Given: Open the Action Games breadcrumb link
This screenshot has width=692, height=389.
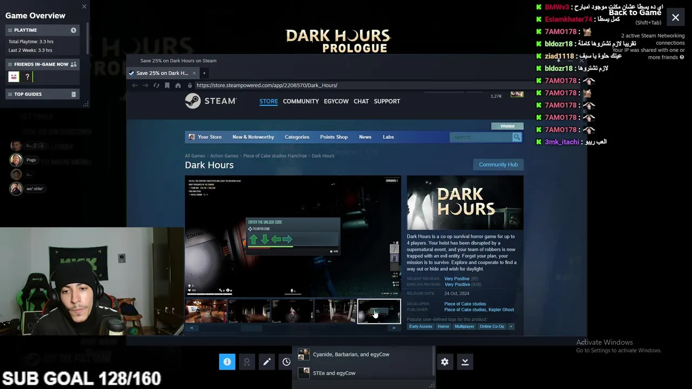Looking at the screenshot, I should (x=224, y=156).
